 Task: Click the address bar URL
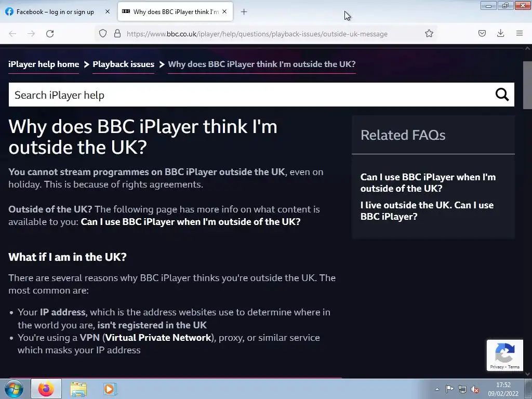click(257, 34)
